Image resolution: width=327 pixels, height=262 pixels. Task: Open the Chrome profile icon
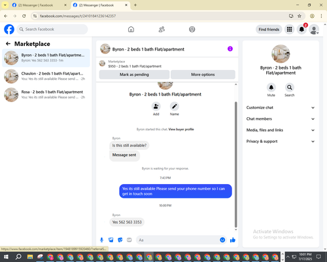coord(312,16)
